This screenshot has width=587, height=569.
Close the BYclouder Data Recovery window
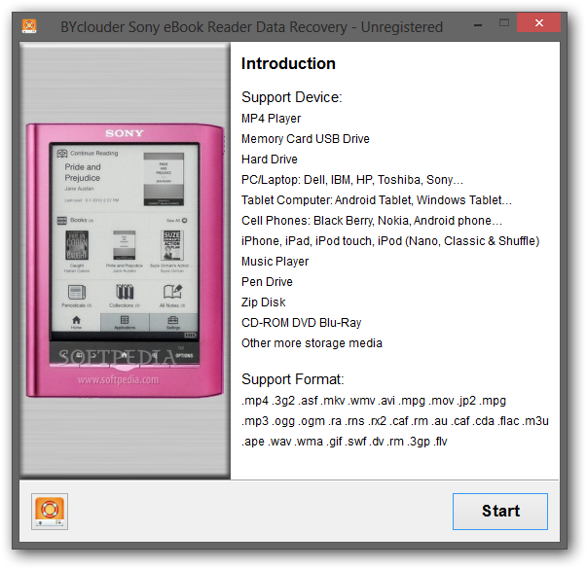(538, 23)
